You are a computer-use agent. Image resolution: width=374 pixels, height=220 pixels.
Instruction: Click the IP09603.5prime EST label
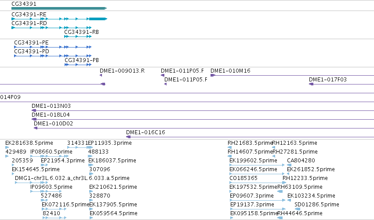(51, 187)
